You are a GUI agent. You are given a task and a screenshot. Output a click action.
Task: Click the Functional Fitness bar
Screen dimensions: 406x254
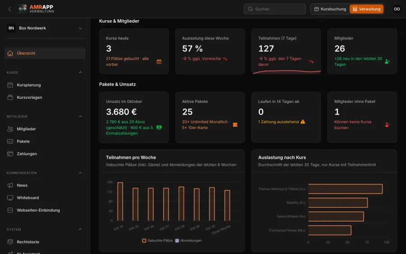coord(330,230)
